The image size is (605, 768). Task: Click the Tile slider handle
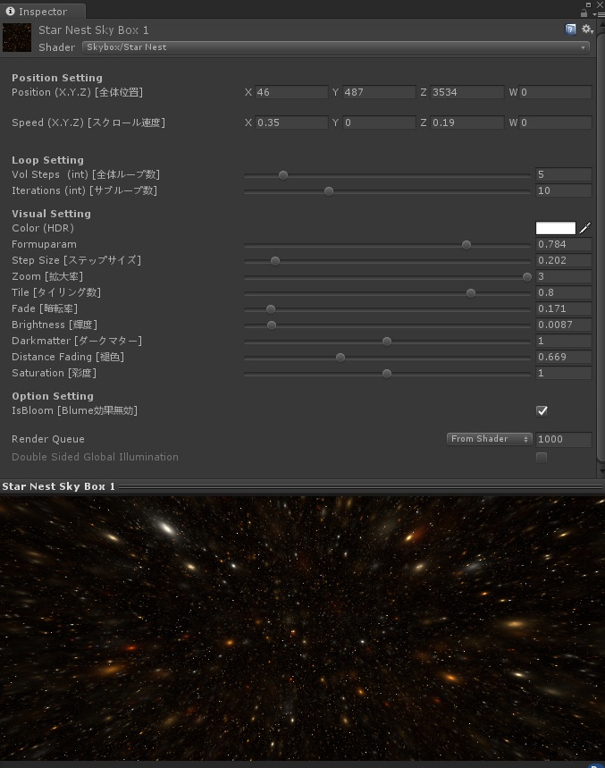(x=471, y=293)
